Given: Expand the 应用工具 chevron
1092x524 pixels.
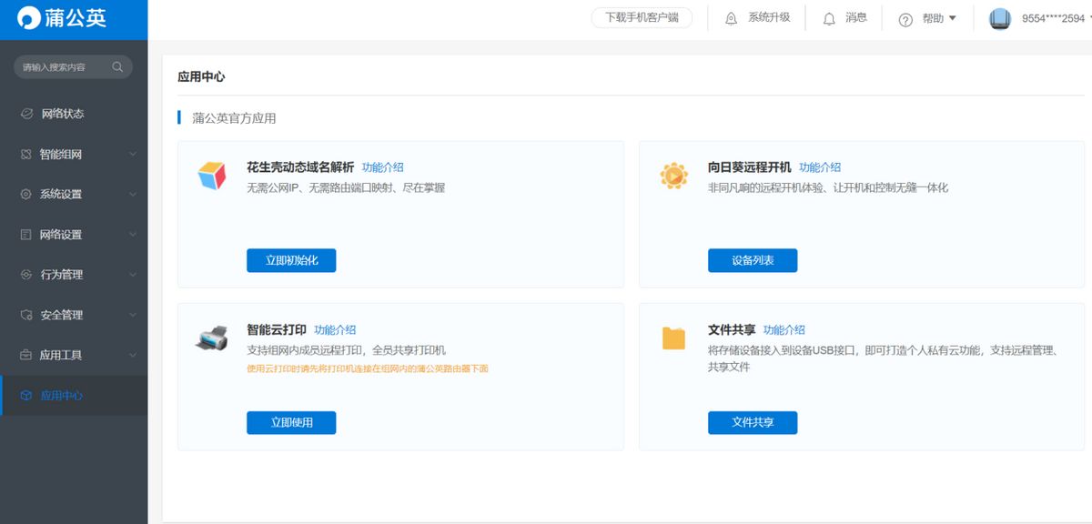Looking at the screenshot, I should (x=133, y=355).
